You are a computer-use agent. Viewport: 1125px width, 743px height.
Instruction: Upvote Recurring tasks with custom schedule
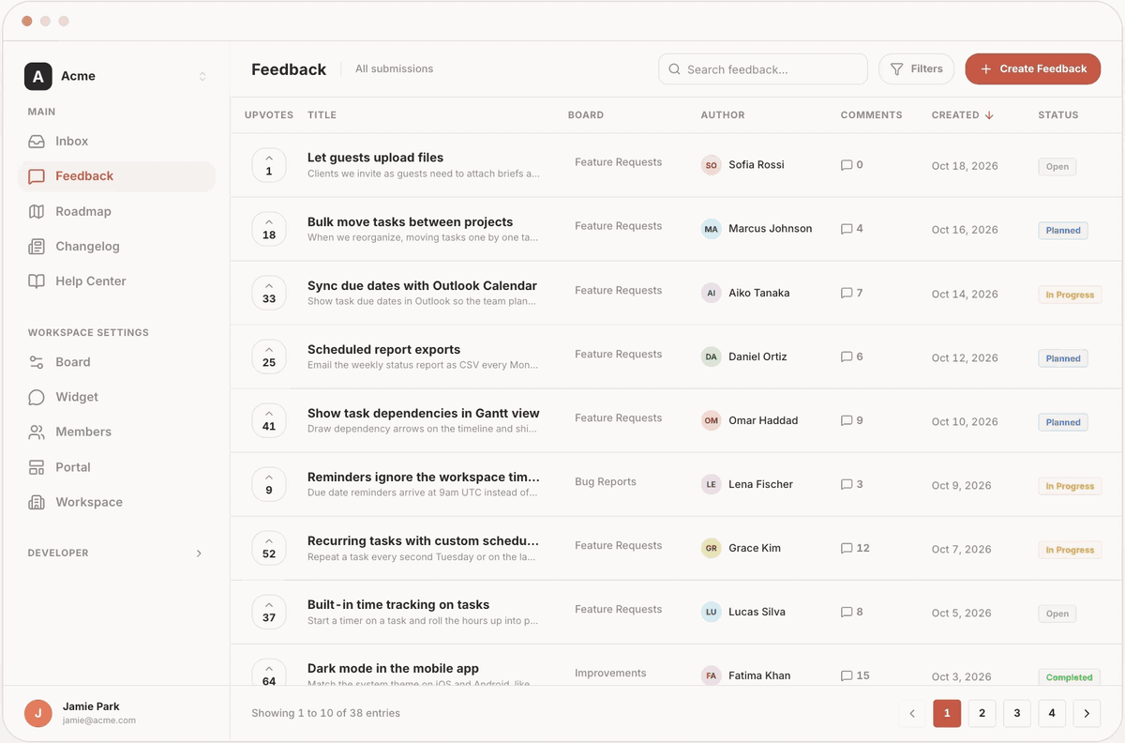(x=269, y=548)
